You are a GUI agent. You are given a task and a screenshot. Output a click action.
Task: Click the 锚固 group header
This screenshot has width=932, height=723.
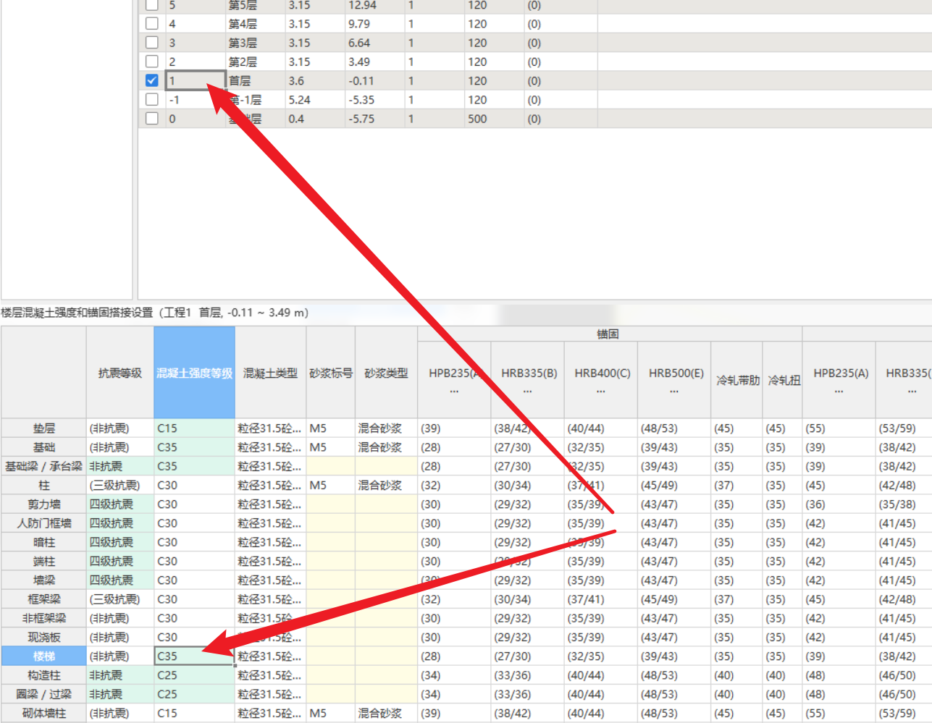(x=610, y=334)
